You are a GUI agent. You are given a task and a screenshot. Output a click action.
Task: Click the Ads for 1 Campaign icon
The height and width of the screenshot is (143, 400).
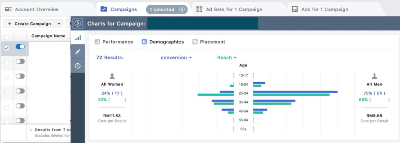coord(295,9)
